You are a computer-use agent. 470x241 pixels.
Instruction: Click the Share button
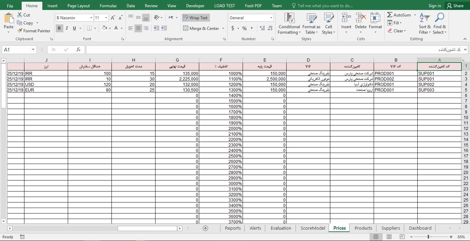tap(455, 6)
